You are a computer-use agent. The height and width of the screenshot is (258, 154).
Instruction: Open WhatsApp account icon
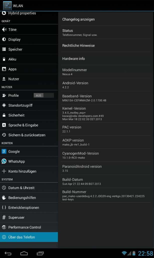(x=4, y=161)
